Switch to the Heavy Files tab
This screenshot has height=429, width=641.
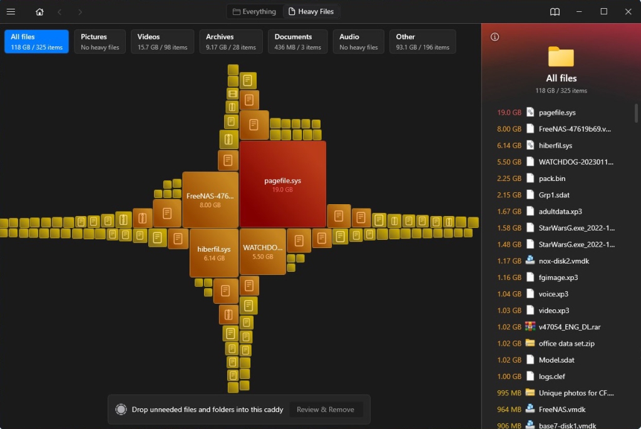310,11
